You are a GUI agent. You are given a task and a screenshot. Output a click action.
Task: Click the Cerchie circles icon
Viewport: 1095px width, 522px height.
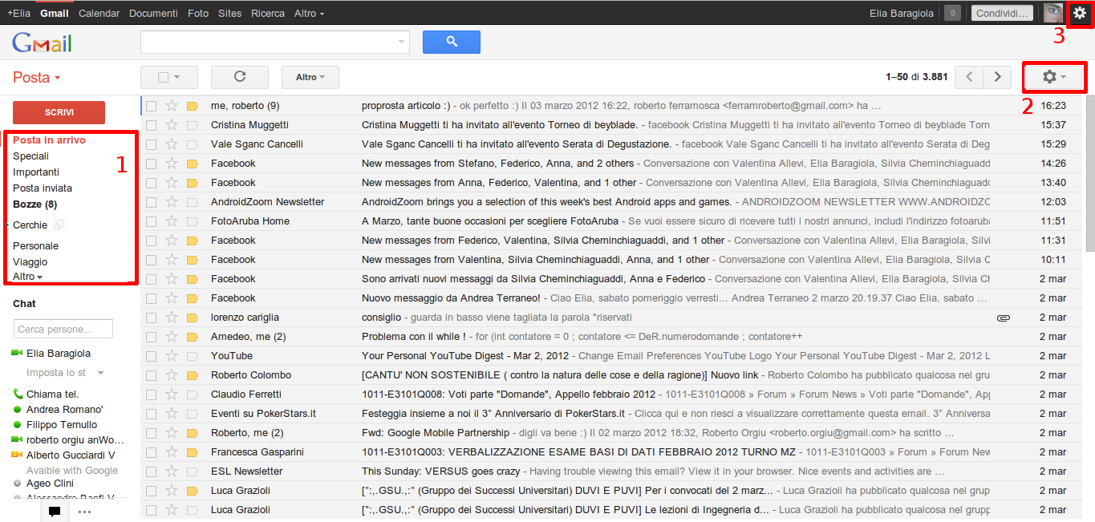pyautogui.click(x=59, y=225)
